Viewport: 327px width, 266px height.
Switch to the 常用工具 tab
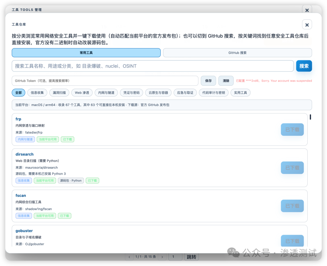[86, 53]
